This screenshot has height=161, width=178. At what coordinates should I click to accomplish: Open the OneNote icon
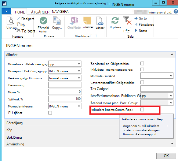click(74, 21)
